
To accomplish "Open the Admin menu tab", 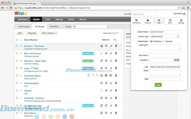I will (71, 19).
